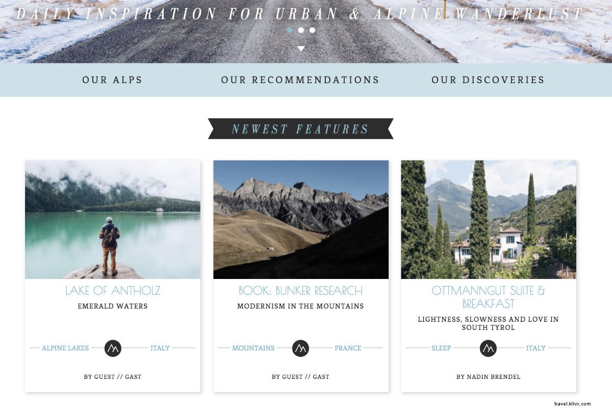
Task: Browse the MOUNTAINS category
Action: 253,348
